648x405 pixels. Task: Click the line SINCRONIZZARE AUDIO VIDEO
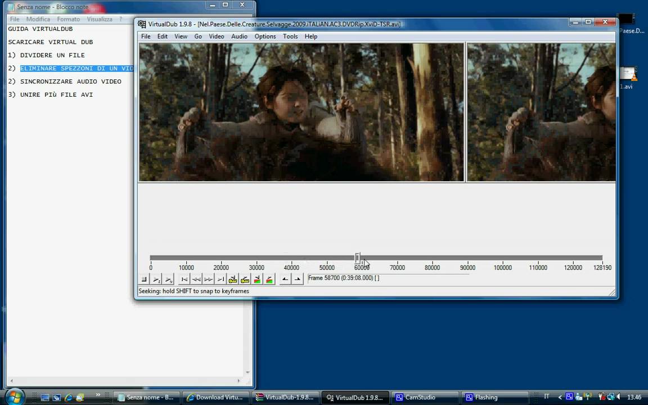pyautogui.click(x=71, y=82)
